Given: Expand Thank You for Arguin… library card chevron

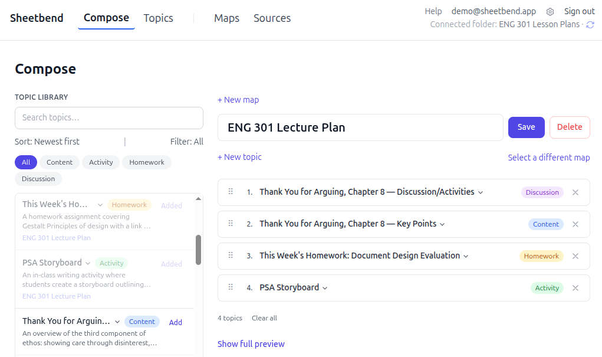Looking at the screenshot, I should (x=117, y=322).
